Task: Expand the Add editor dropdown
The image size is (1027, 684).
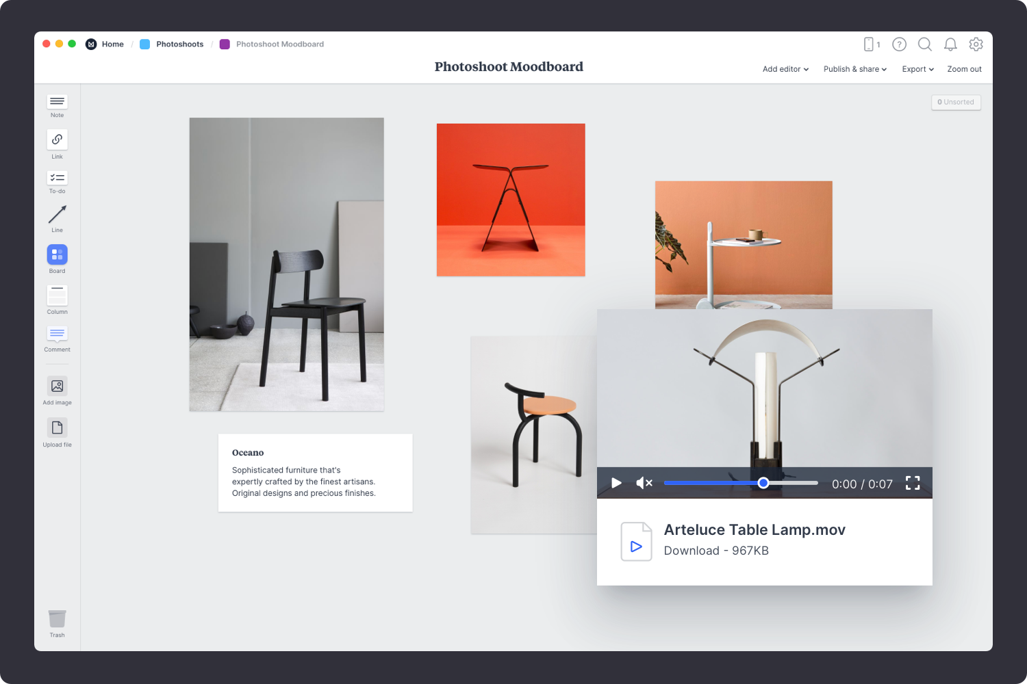Action: [785, 69]
